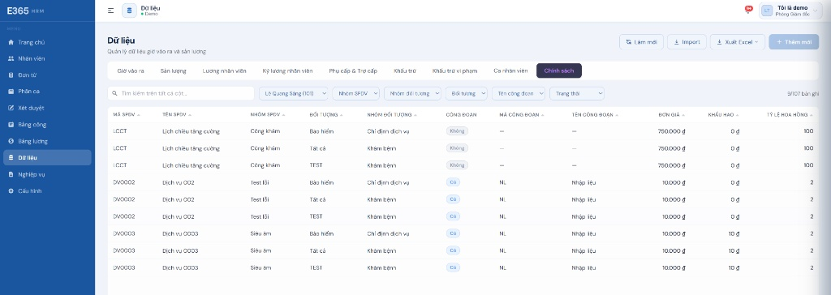Open Tên công đoạn filter dropdown
Screen dimensions: 831x295
point(519,93)
